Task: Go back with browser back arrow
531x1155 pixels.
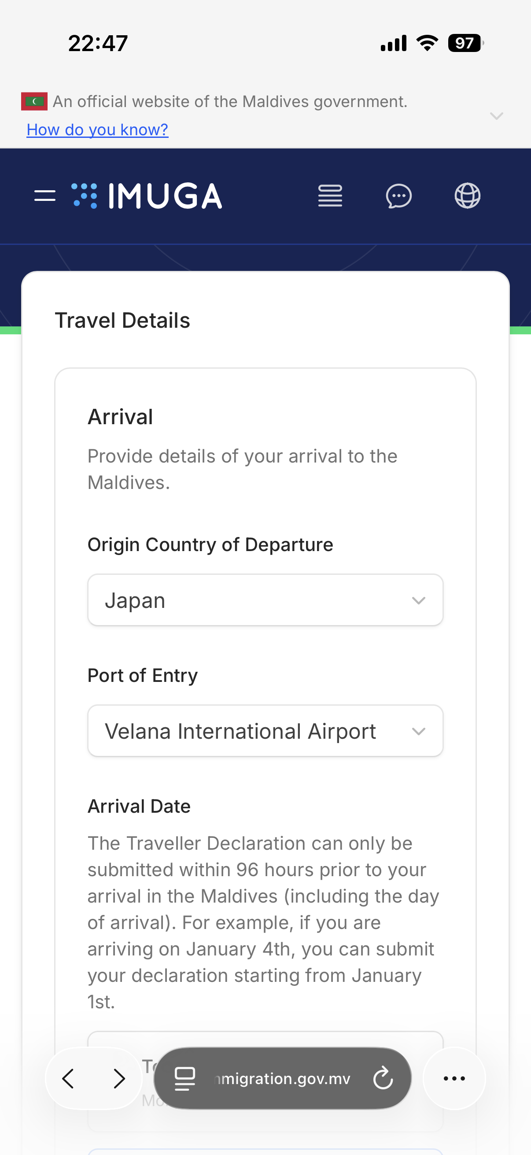Action: tap(68, 1078)
